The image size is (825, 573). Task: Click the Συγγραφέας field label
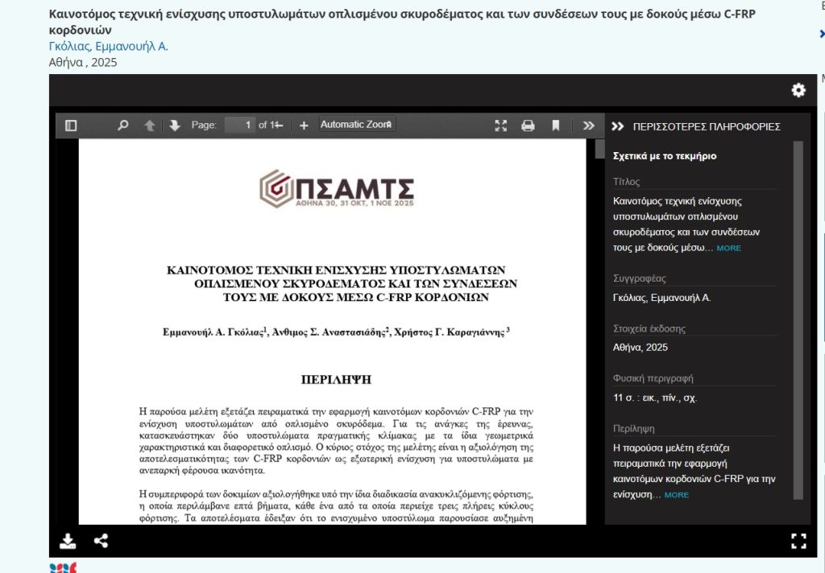639,278
